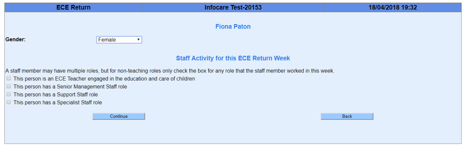Click the Staff Activity for this ECE Return Week heading

[233, 58]
